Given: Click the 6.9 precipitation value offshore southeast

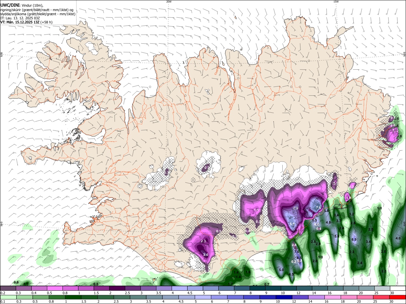Looking at the screenshot, I should tap(354, 239).
